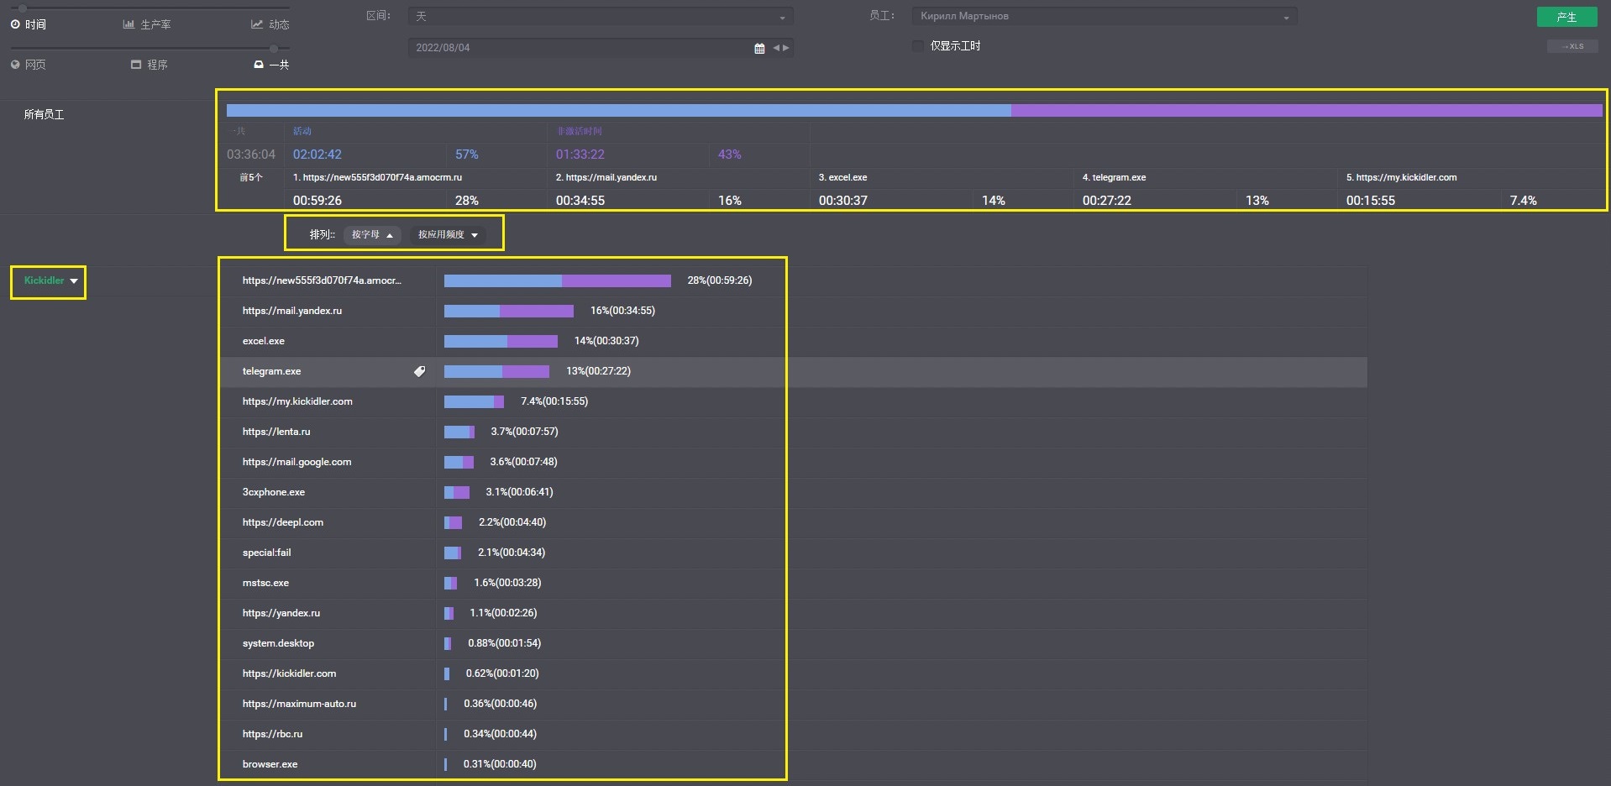Go to the next day arrow
Viewport: 1611px width, 786px height.
[x=786, y=48]
